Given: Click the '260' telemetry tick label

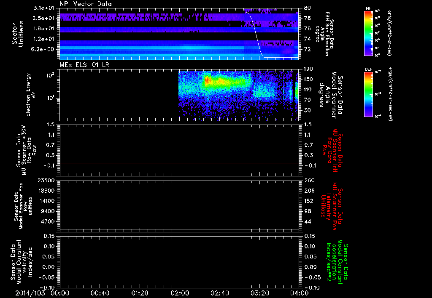Looking at the screenshot, I should pos(309,181).
